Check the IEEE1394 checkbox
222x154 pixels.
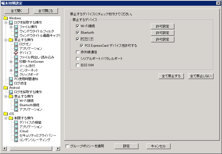[x=78, y=65]
